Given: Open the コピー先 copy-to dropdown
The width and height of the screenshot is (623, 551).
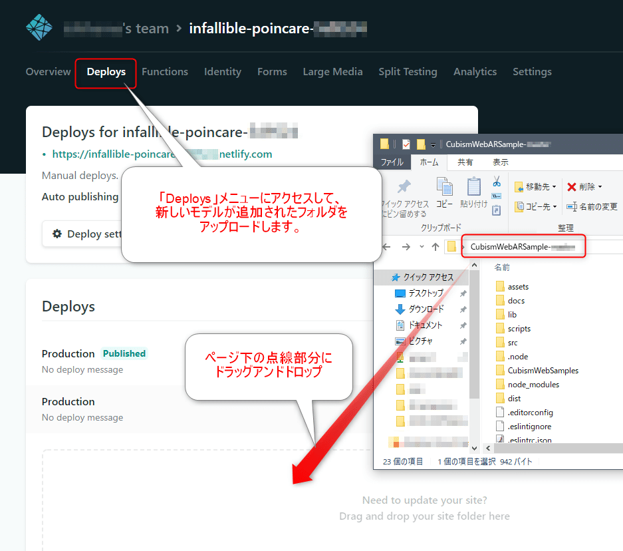Looking at the screenshot, I should click(536, 207).
